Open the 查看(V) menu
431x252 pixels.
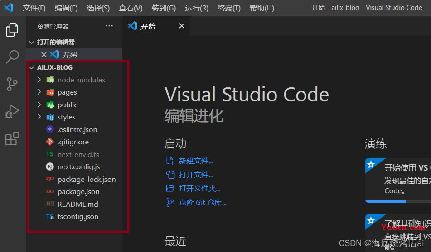[131, 8]
